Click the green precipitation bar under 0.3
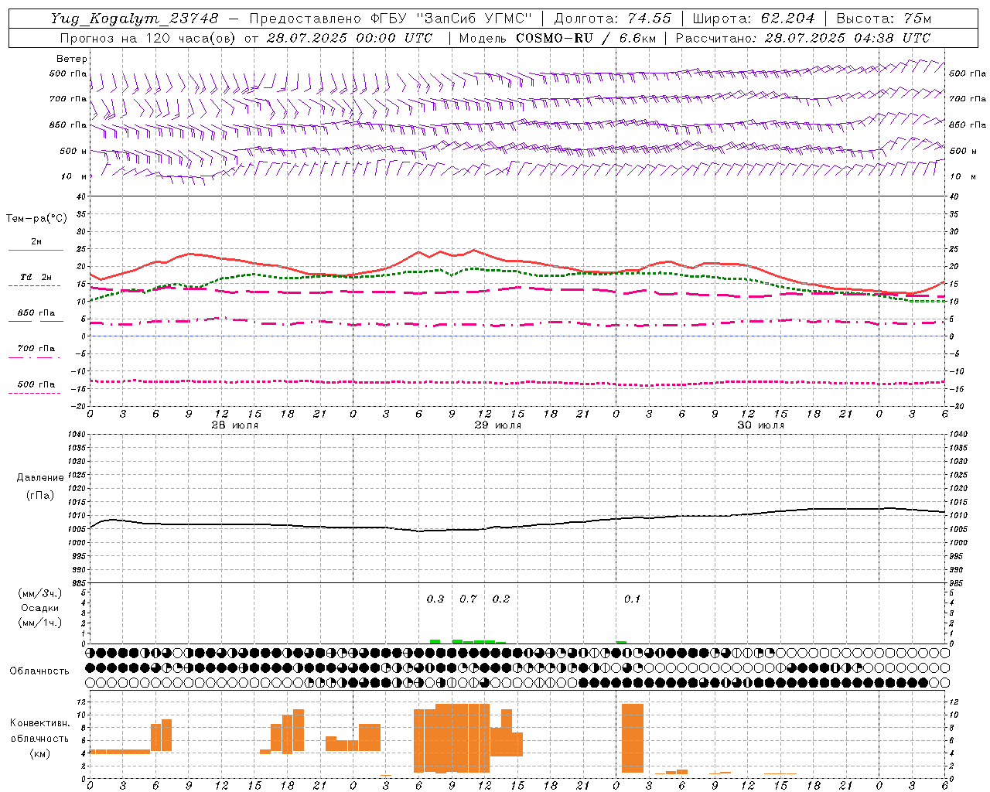Viewport: 990px width, 792px height. (x=435, y=641)
